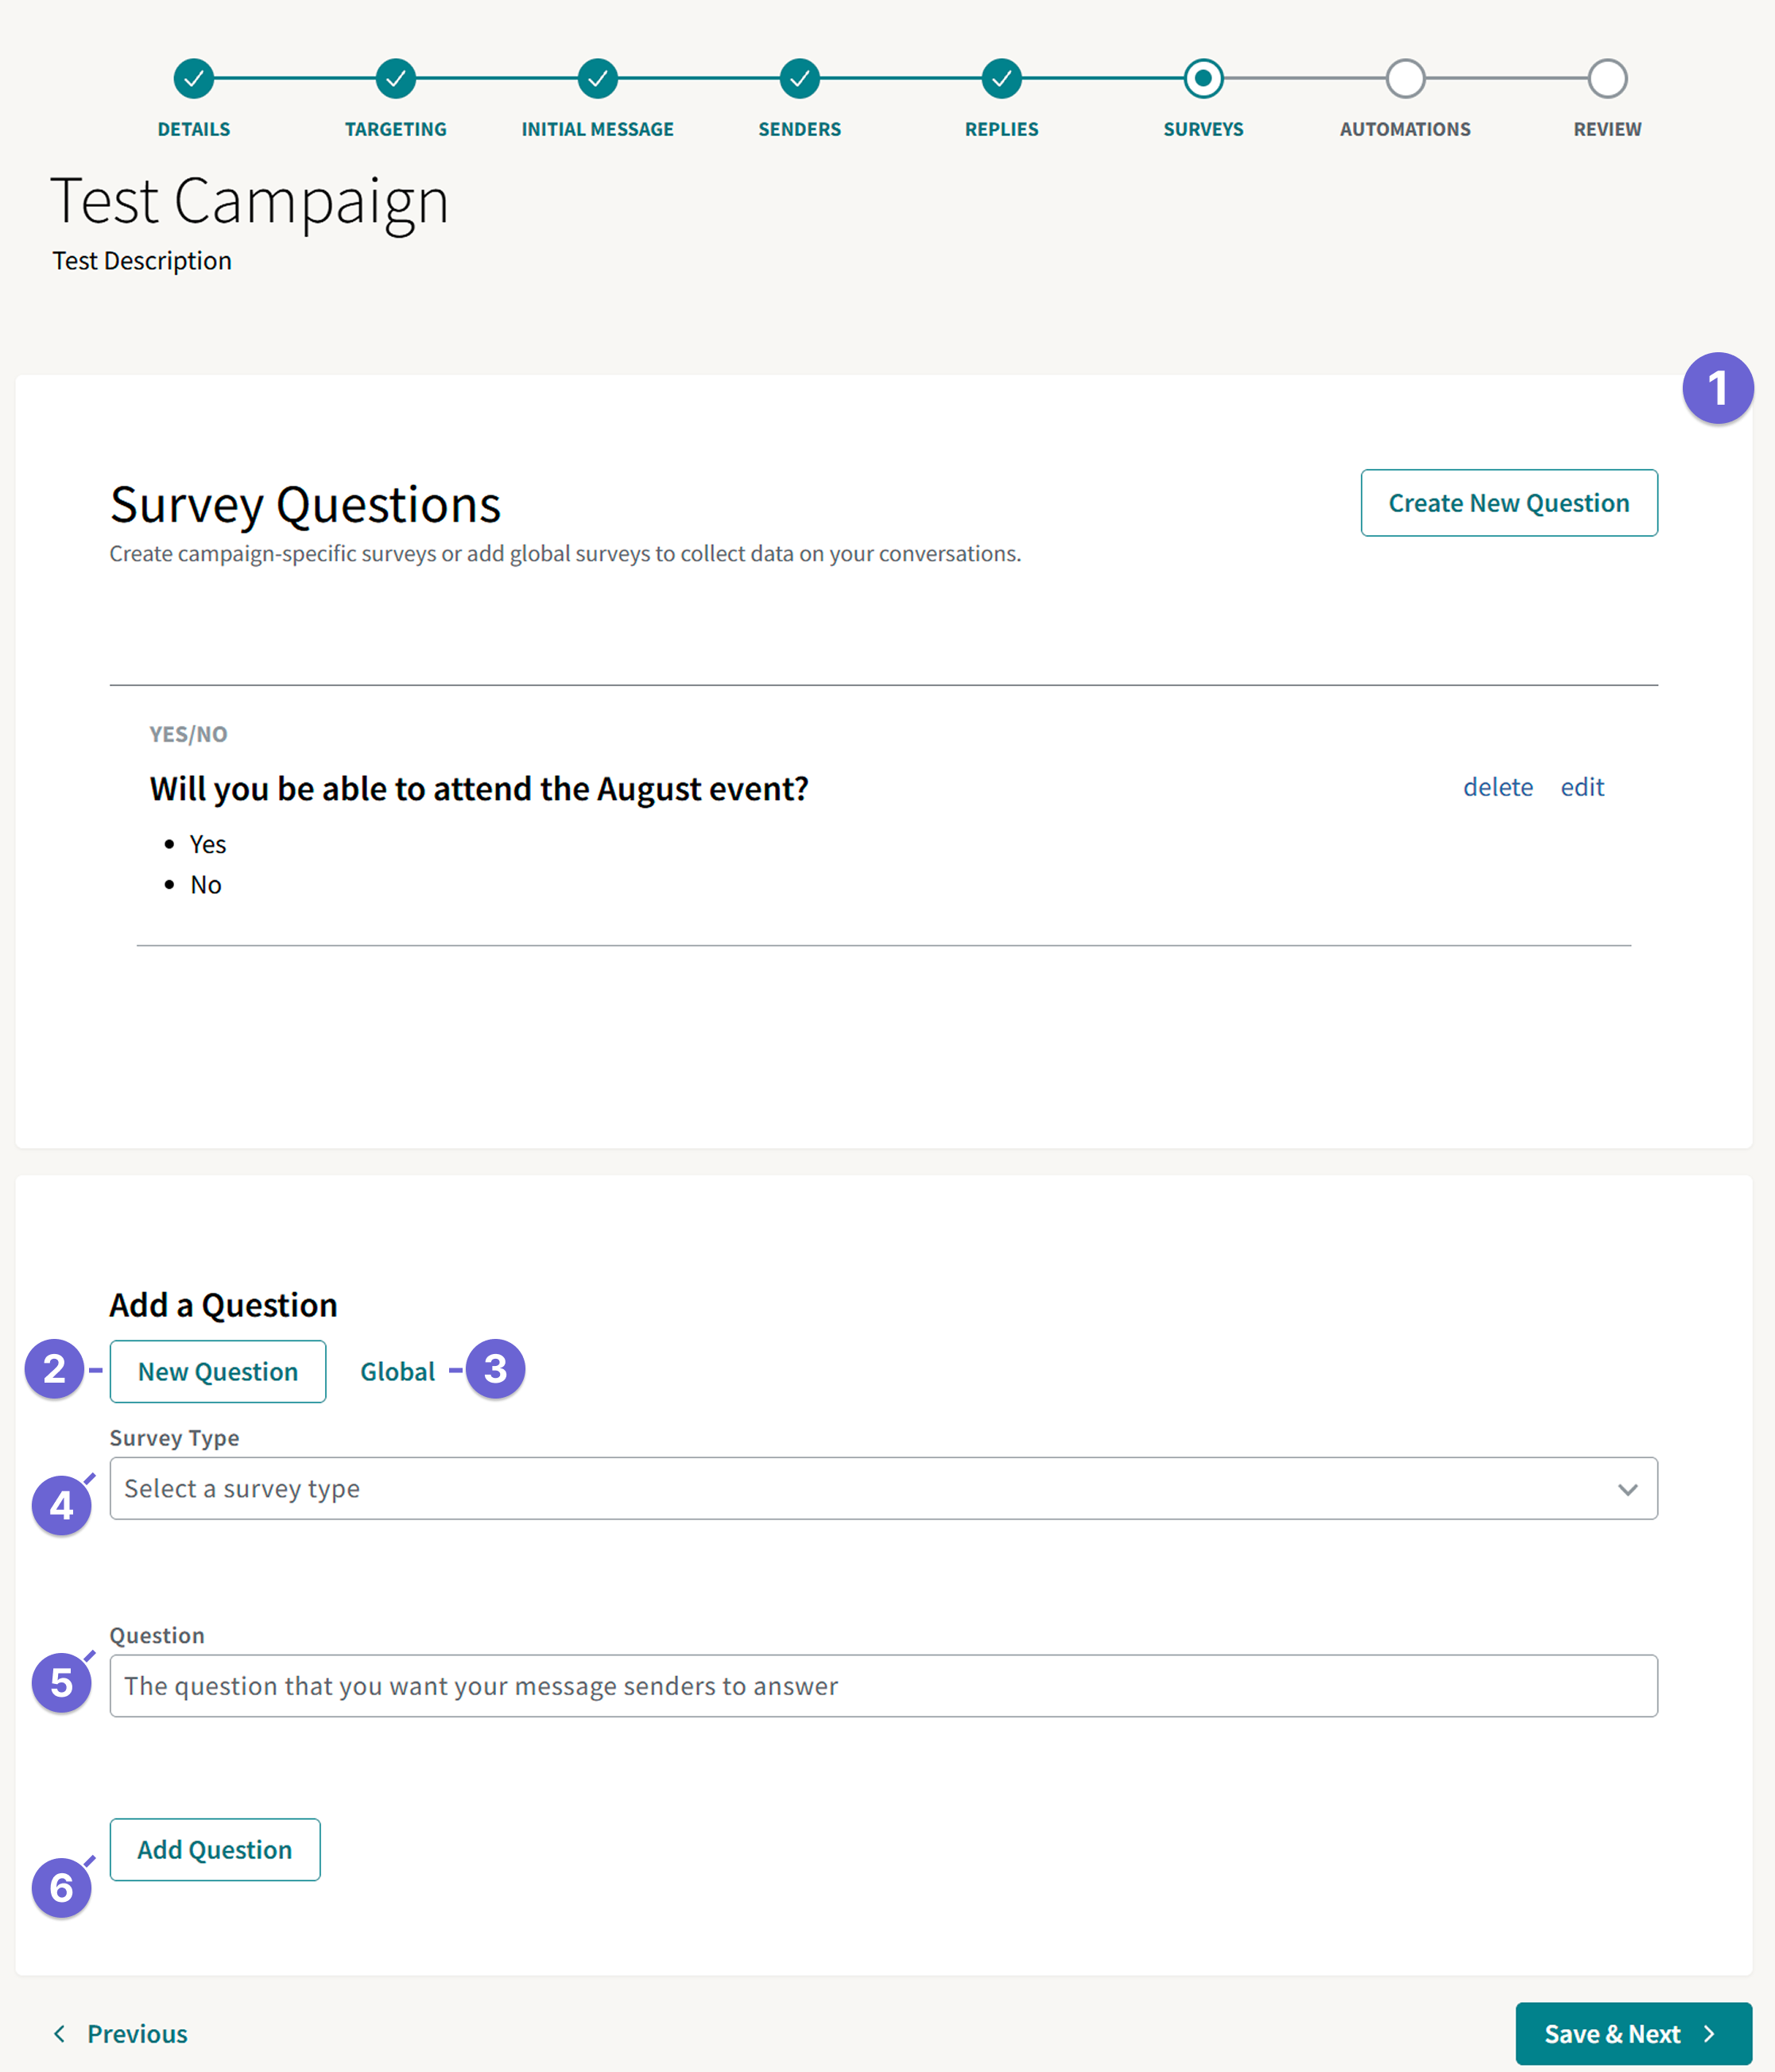This screenshot has width=1775, height=2072.
Task: Click the Create New Question button
Action: pos(1508,503)
